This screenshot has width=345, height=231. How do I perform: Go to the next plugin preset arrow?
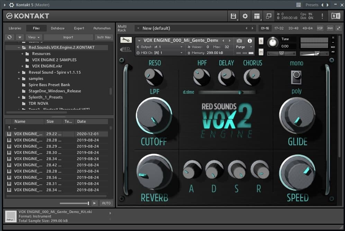coord(328,5)
